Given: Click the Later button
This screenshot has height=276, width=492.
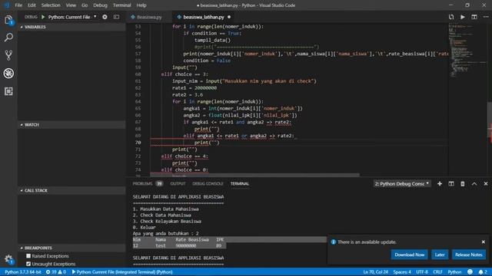Looking at the screenshot, I should tap(439, 255).
